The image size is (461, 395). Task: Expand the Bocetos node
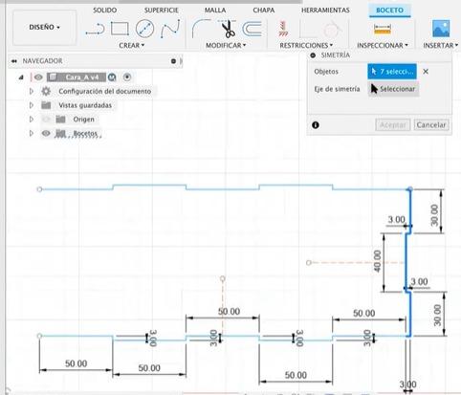[32, 133]
